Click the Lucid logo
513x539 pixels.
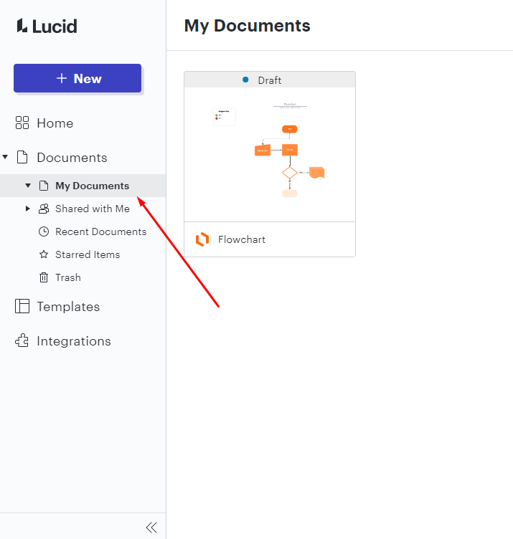(47, 26)
